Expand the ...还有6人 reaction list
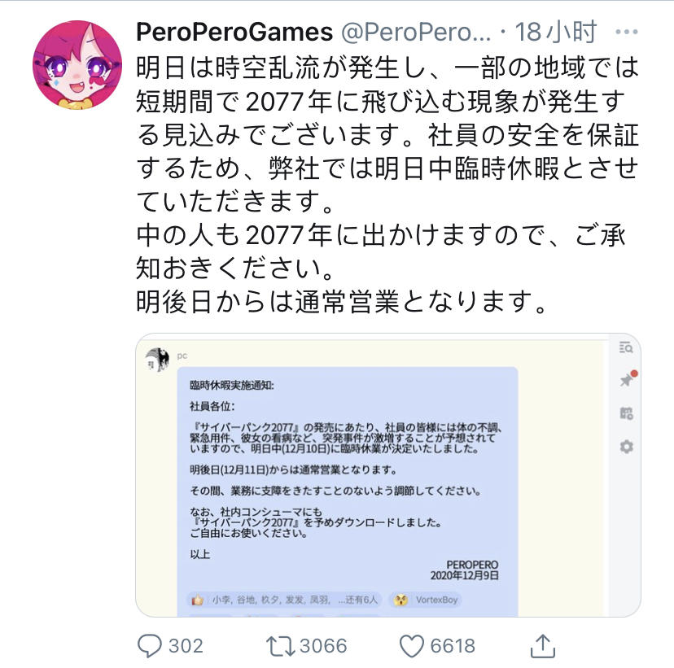674x668 pixels. [358, 600]
